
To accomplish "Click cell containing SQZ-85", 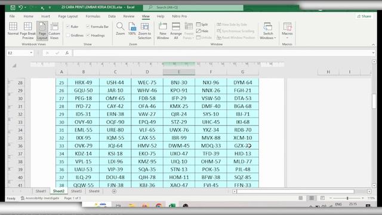I will click(243, 177).
